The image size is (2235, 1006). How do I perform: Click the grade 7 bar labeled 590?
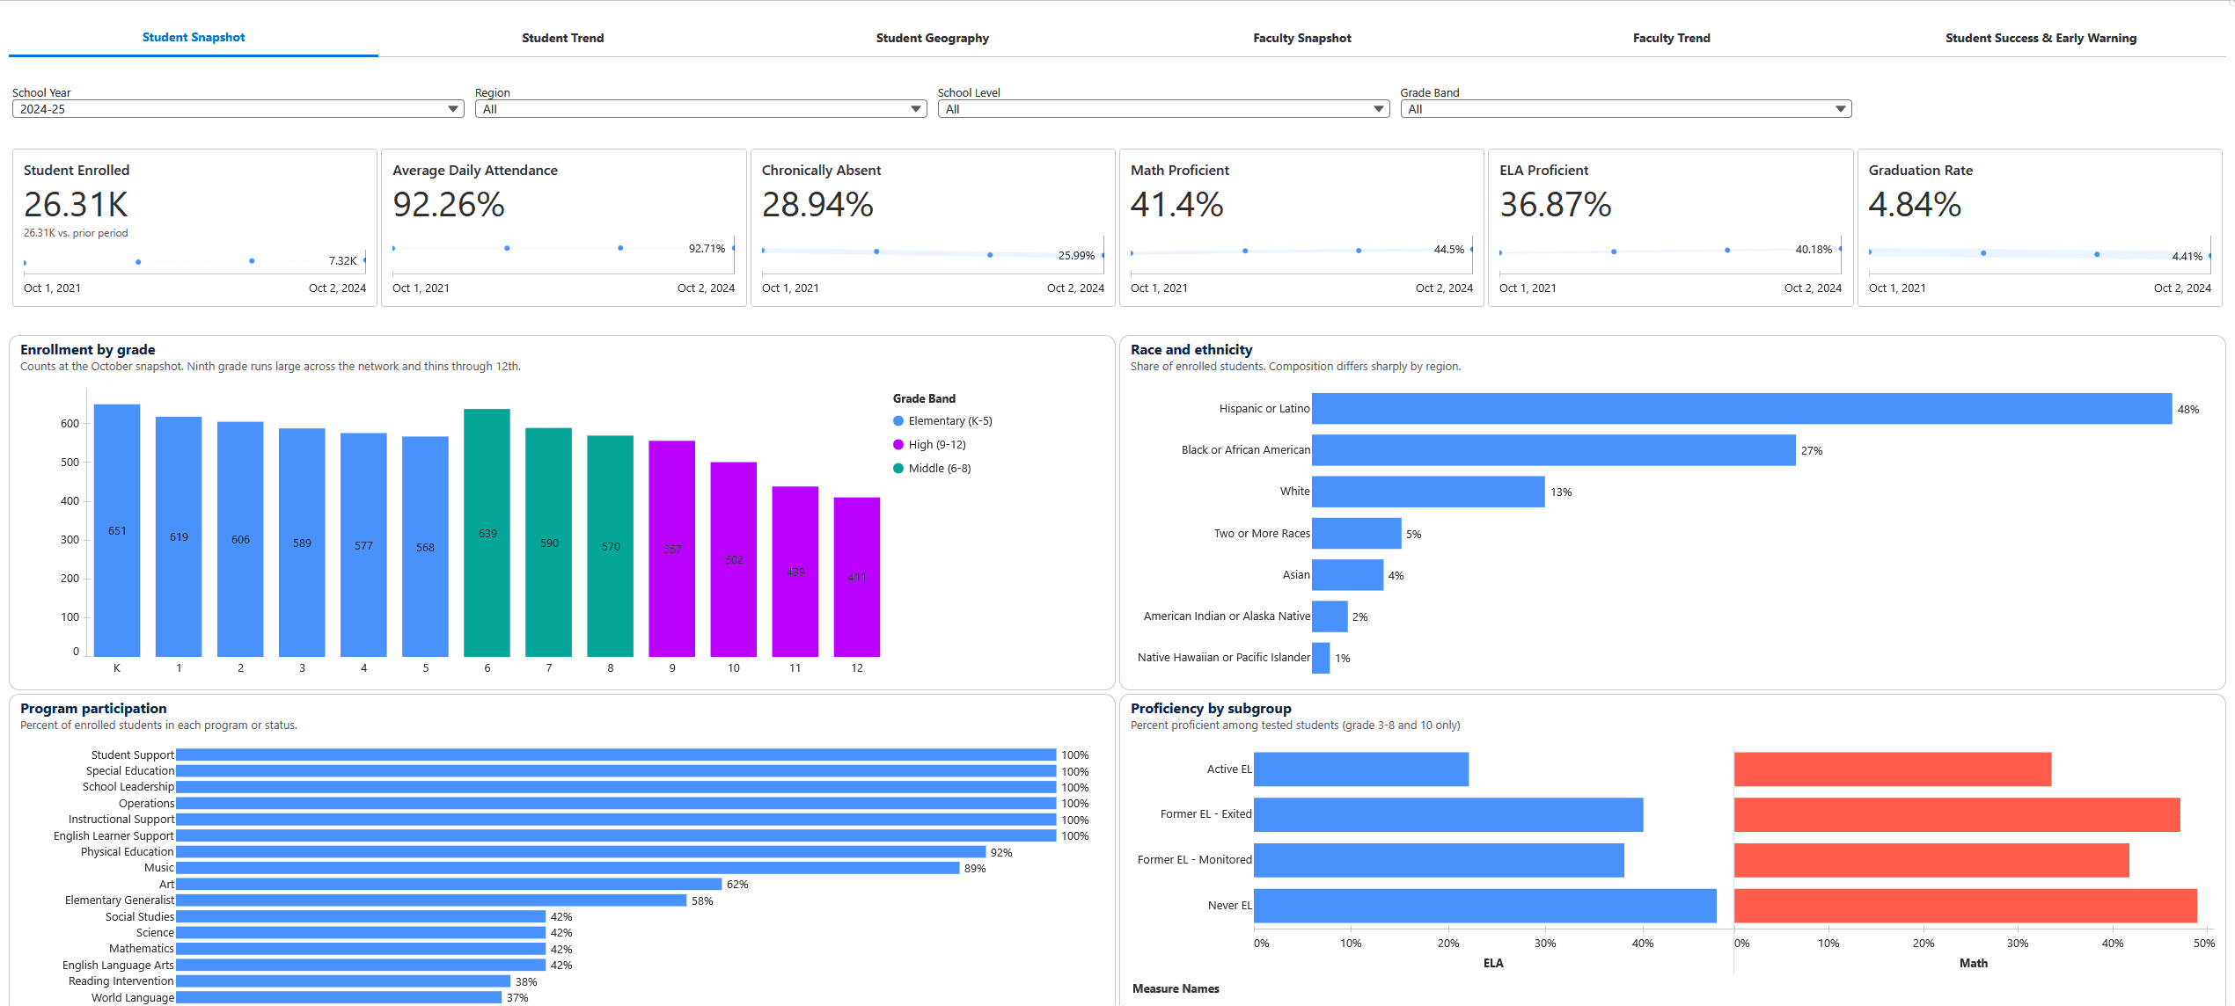point(549,543)
